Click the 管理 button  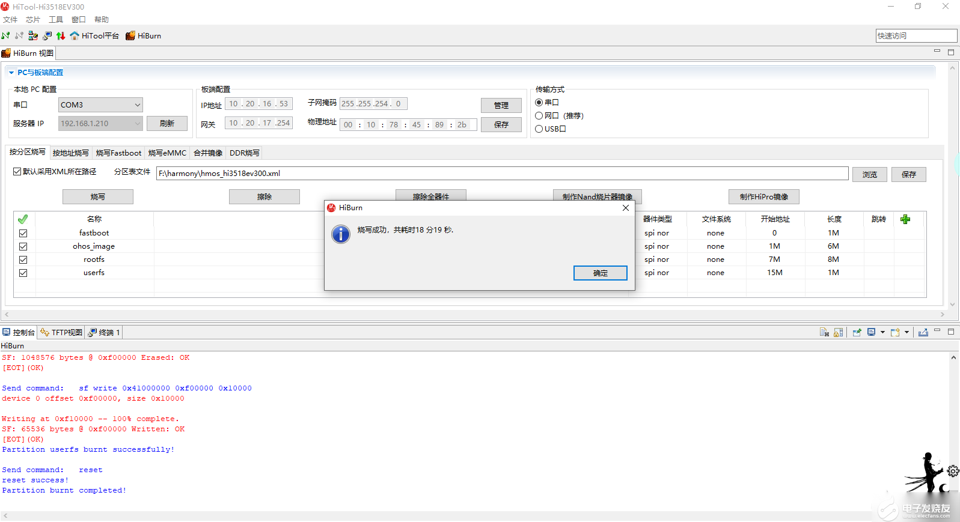pos(501,105)
